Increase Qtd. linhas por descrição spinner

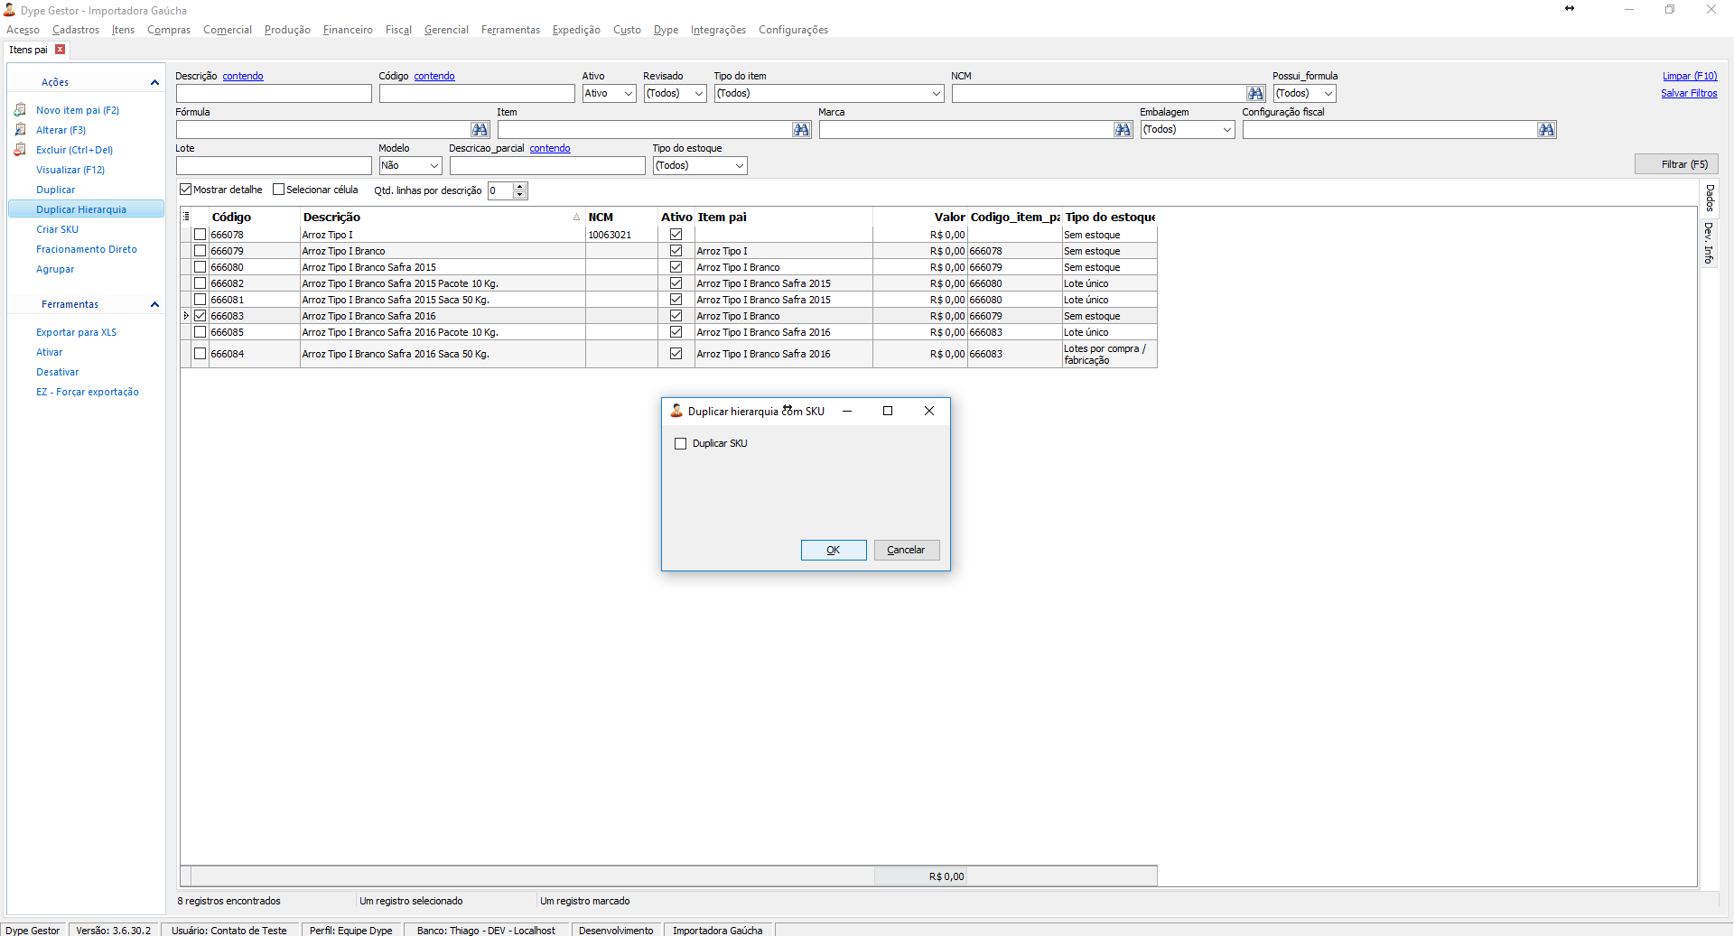click(520, 187)
